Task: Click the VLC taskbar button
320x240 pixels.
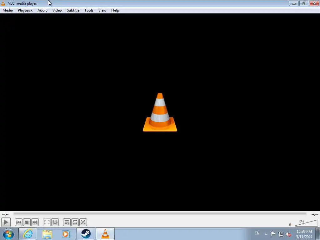Action: [x=105, y=234]
